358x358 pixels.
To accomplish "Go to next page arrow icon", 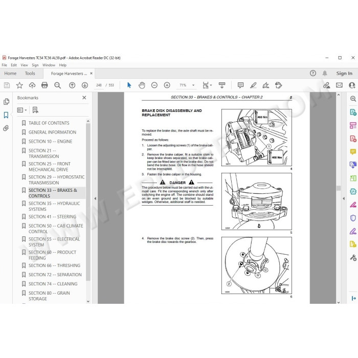I will 85,85.
